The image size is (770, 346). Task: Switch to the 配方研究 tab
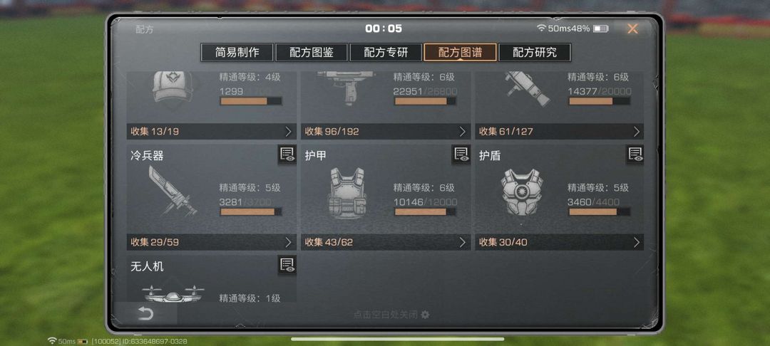pos(535,53)
